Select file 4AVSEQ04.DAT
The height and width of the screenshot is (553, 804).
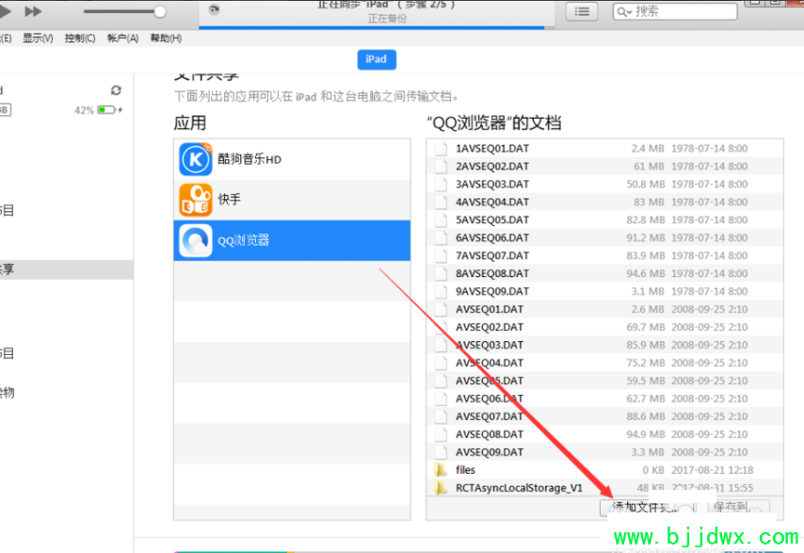click(604, 203)
